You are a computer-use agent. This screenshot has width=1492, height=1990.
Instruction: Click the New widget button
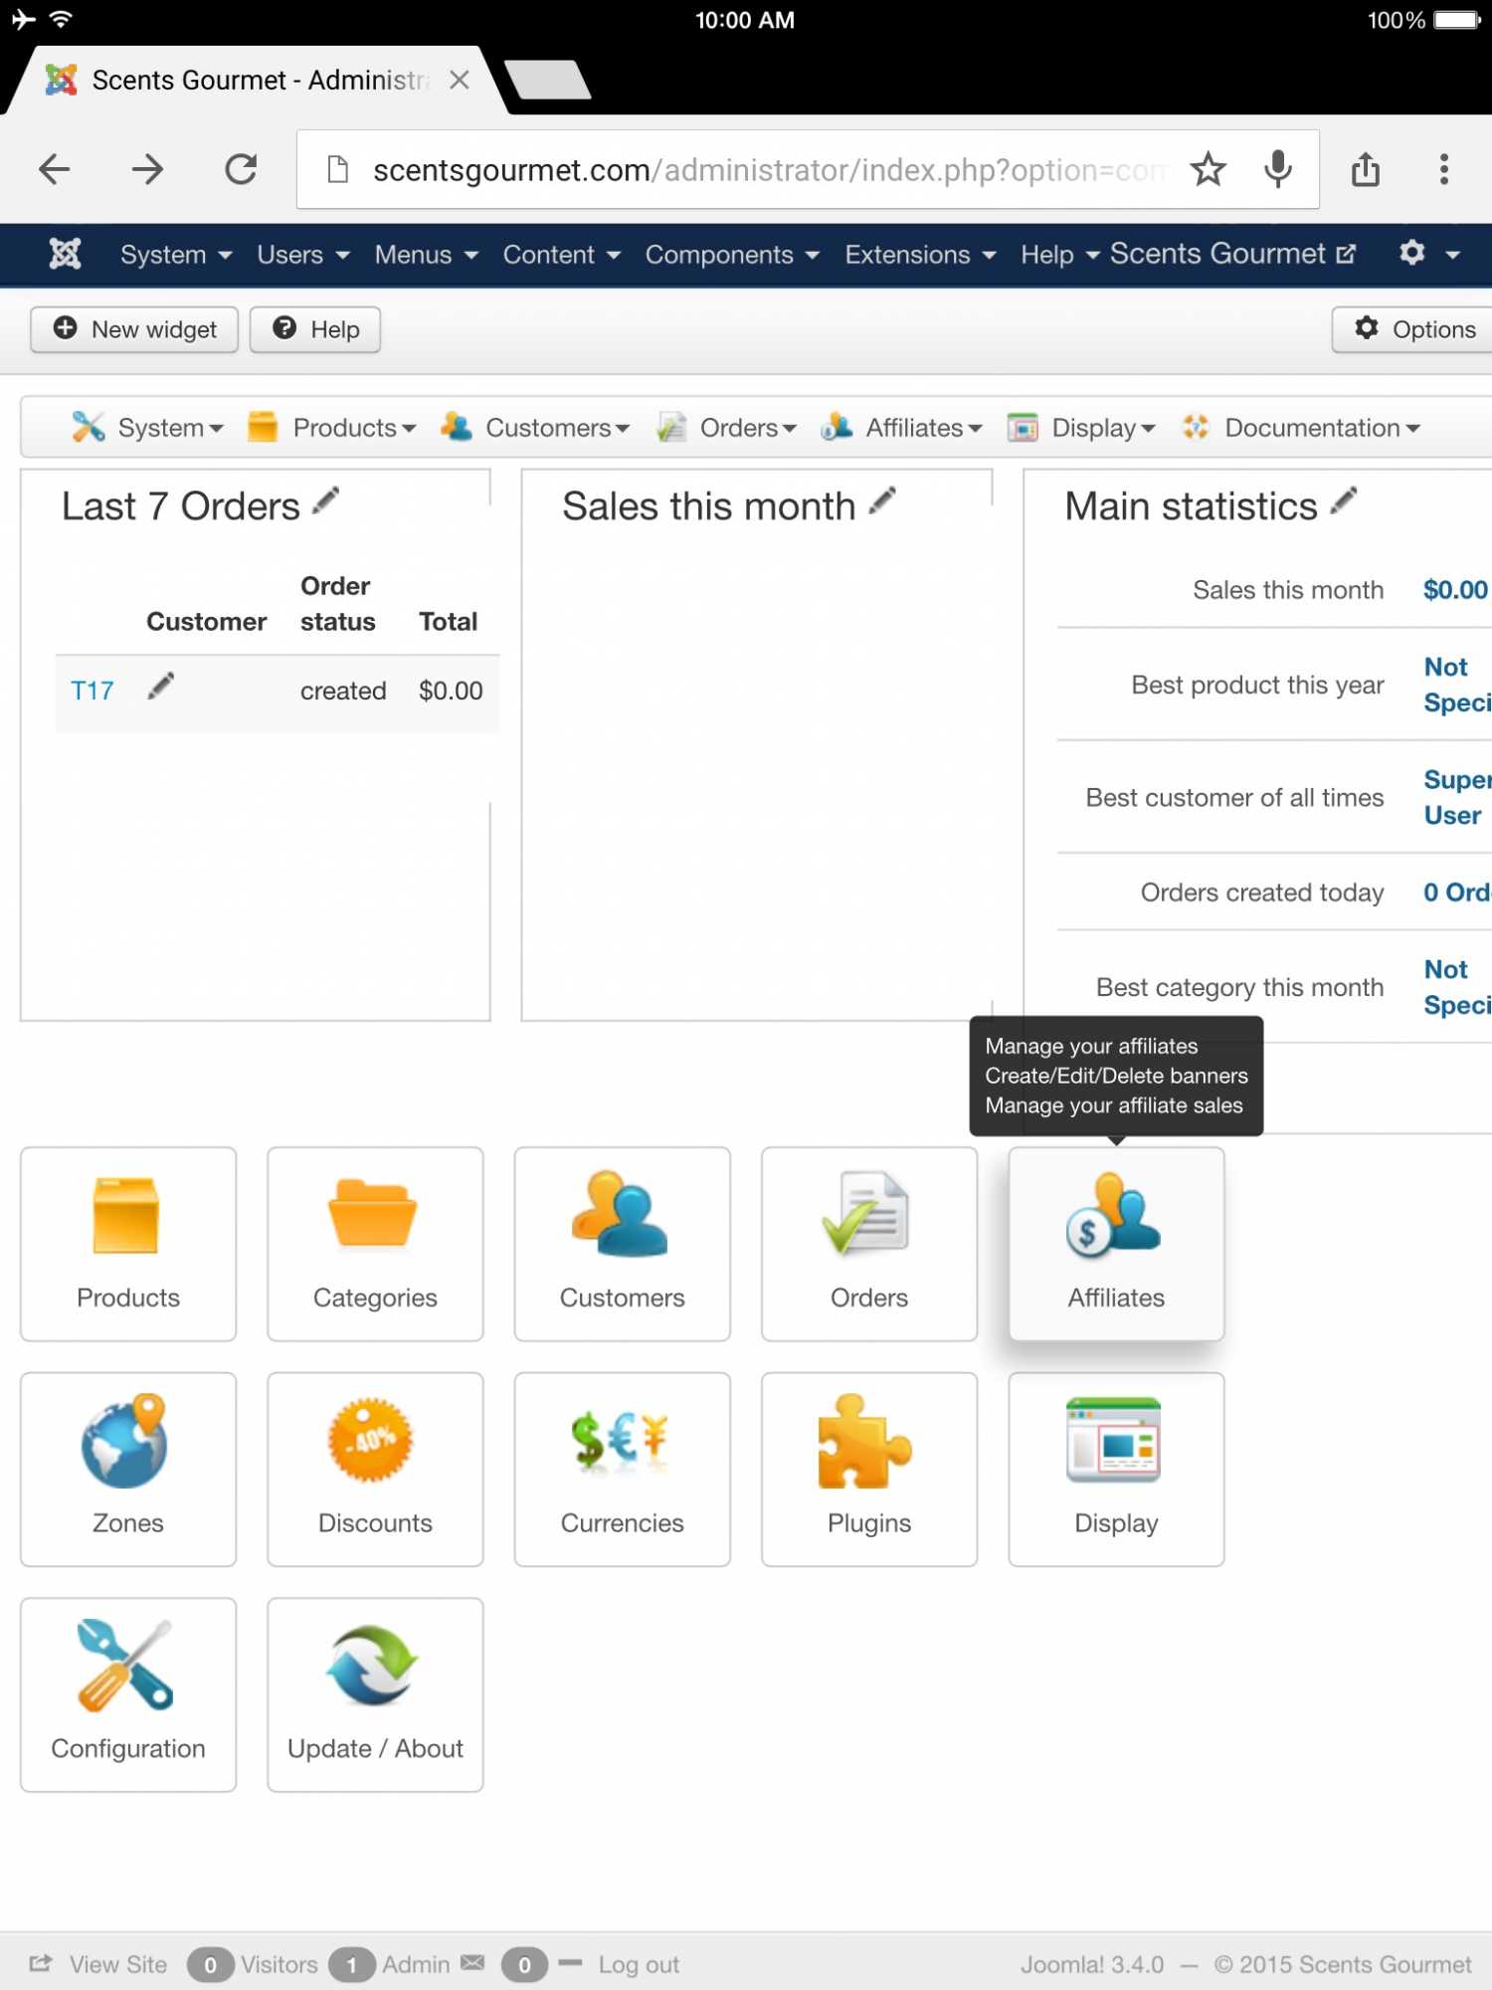click(134, 329)
